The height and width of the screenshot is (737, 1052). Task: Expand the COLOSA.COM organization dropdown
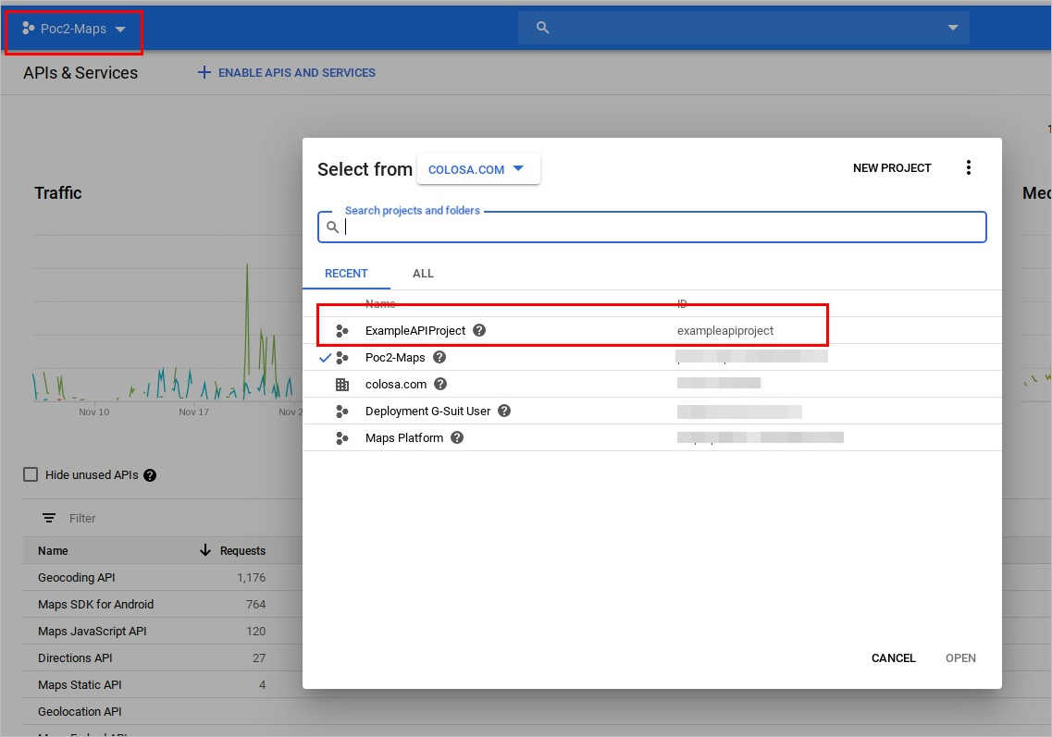477,169
